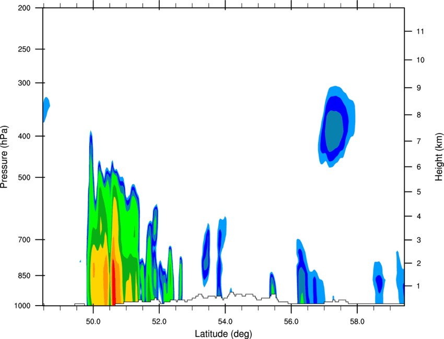The image size is (444, 339).
Task: Click the 10 km height label
Action: click(420, 60)
